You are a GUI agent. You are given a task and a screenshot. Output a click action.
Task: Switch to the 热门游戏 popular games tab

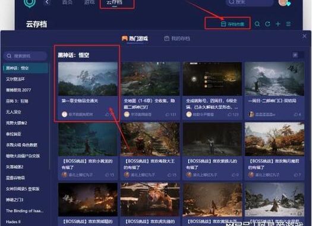pyautogui.click(x=135, y=38)
